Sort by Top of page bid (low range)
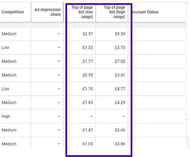Viewport: 190px width, 157px height. click(82, 12)
